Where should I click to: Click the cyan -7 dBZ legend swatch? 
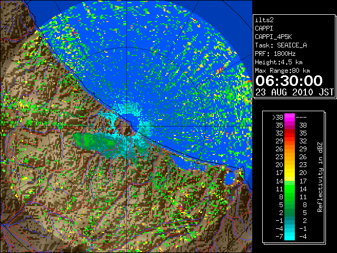(290, 236)
